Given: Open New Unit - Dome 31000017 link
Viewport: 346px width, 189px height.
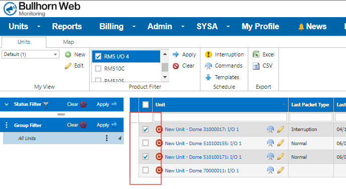Looking at the screenshot, I should (201, 130).
